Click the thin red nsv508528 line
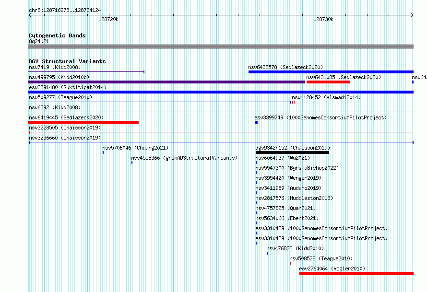The height and width of the screenshot is (292, 427). tap(352, 263)
